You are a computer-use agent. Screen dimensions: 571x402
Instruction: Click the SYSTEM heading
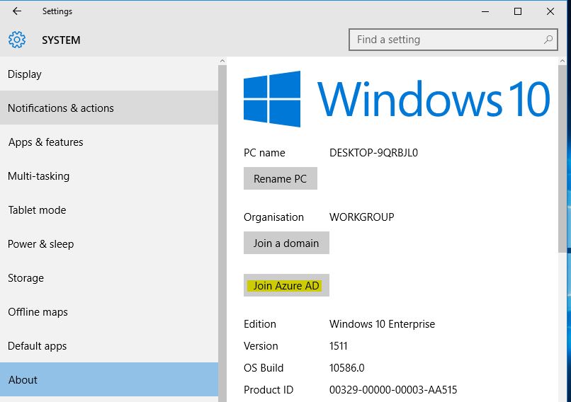coord(61,40)
